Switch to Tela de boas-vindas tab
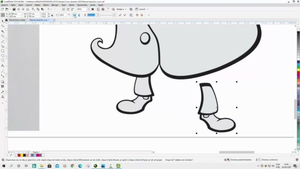This screenshot has width=300, height=169. [x=17, y=20]
